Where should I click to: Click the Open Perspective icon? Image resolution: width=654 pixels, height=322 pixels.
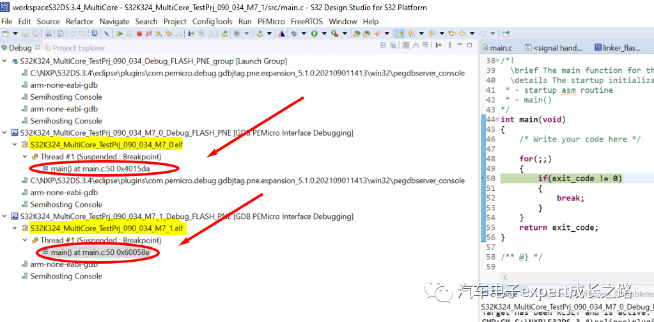(x=506, y=33)
